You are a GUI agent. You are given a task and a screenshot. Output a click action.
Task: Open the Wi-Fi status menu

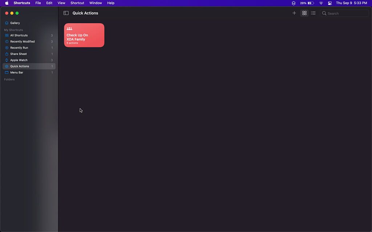321,3
